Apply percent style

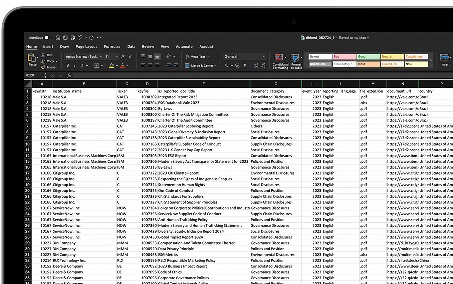(237, 66)
